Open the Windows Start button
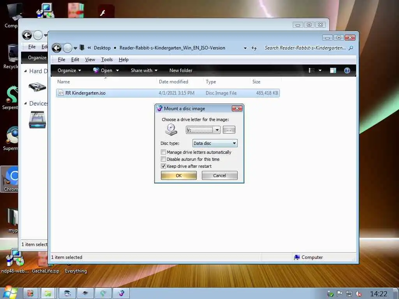 (10, 293)
